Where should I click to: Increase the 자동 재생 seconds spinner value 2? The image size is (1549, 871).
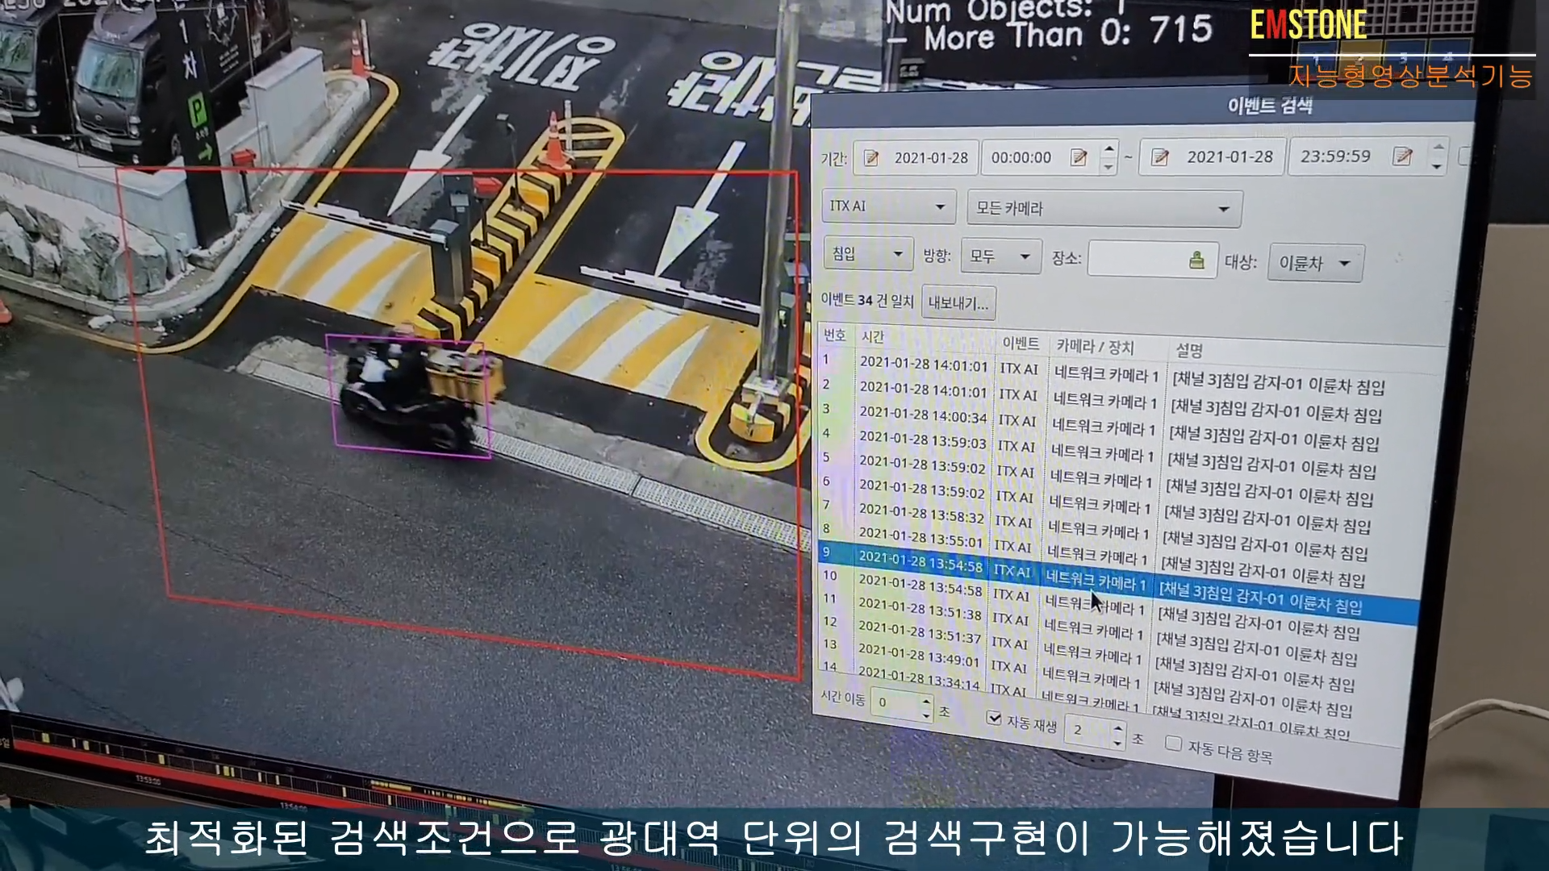tap(1118, 727)
